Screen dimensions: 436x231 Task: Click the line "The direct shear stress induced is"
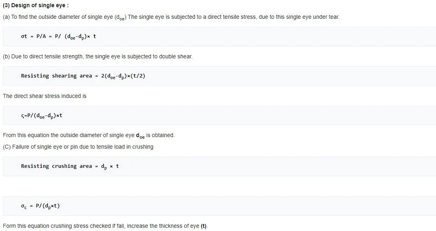(x=44, y=96)
